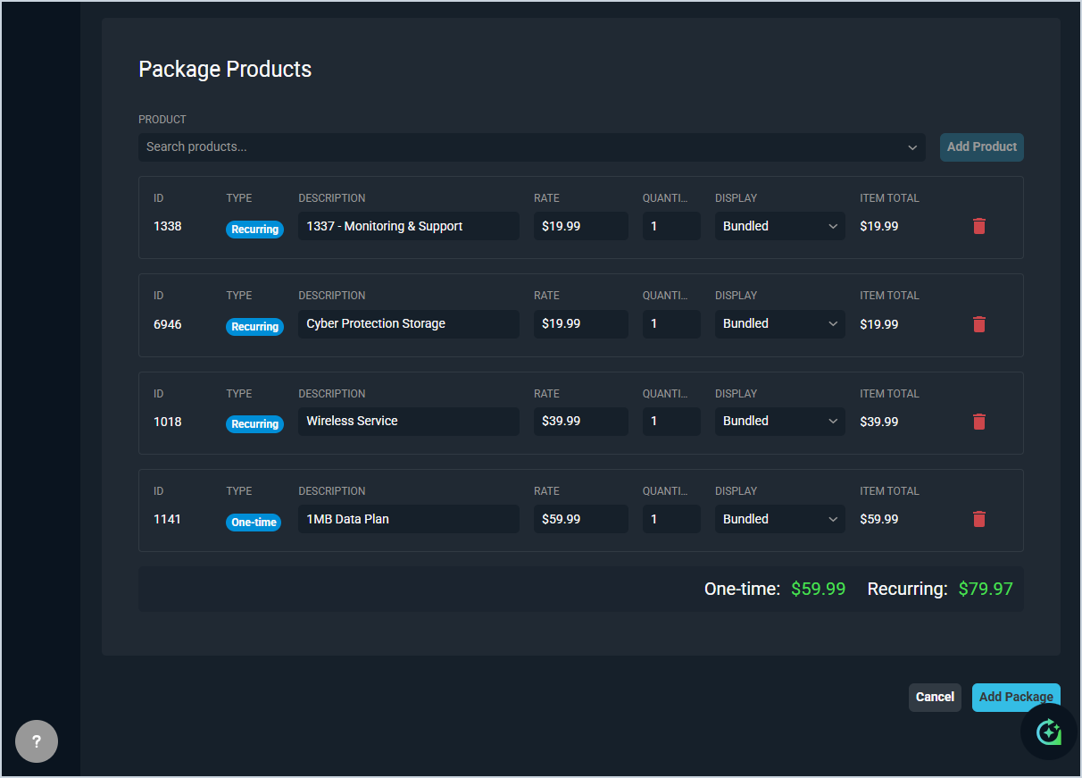Edit the Cyber Protection Storage description field
This screenshot has width=1082, height=778.
coord(408,324)
